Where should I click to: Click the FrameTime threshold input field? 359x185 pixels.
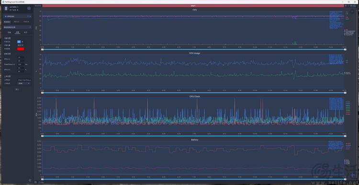[21, 64]
